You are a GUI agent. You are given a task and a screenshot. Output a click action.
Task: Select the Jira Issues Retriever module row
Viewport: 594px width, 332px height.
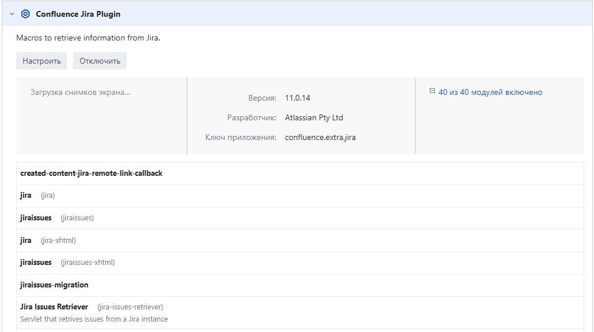click(x=300, y=313)
